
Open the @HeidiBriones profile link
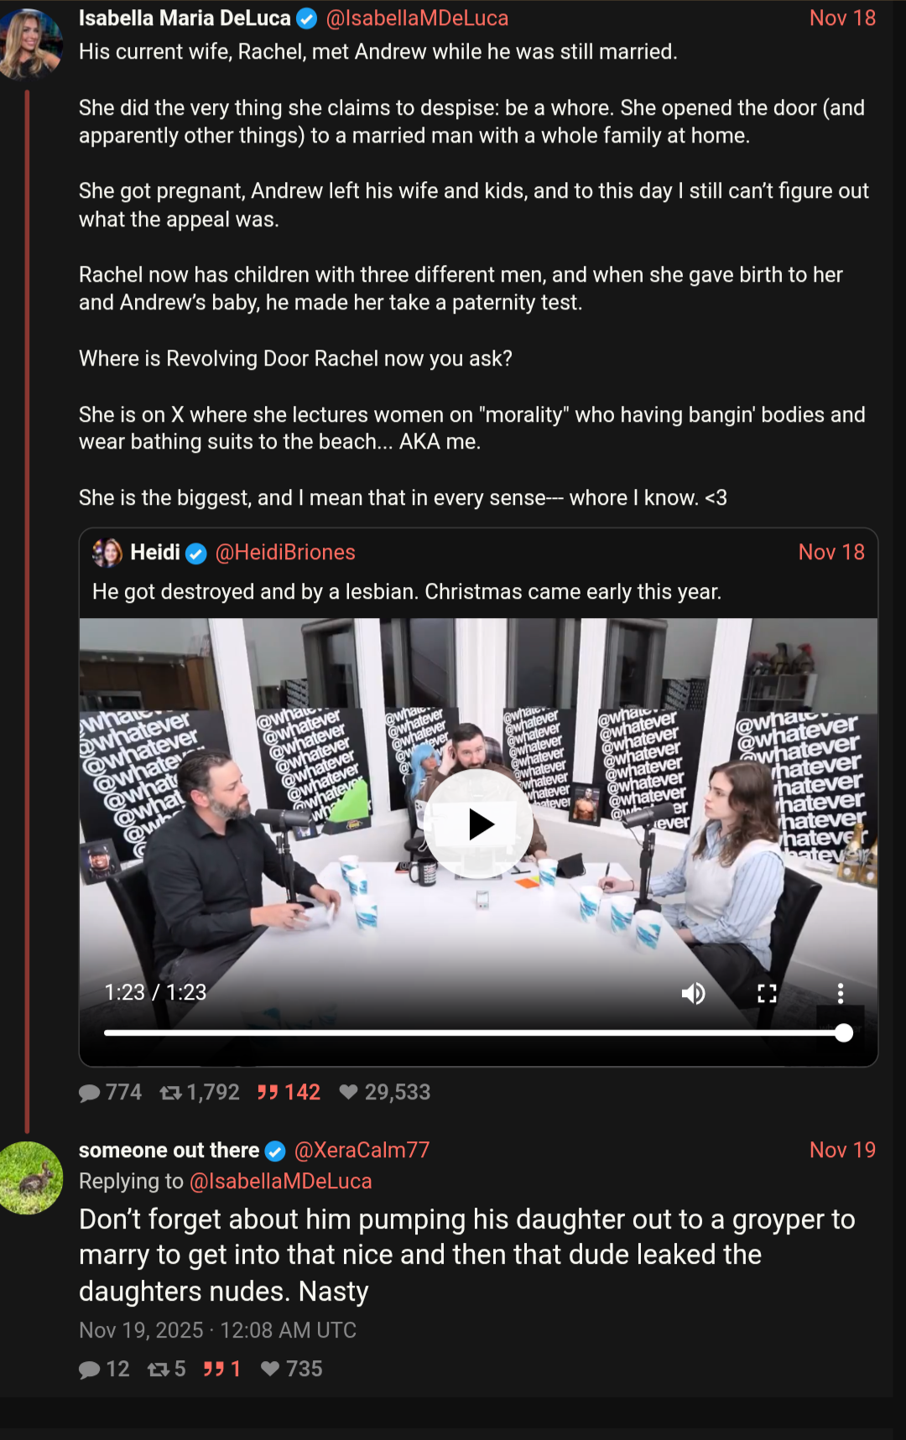pos(285,552)
